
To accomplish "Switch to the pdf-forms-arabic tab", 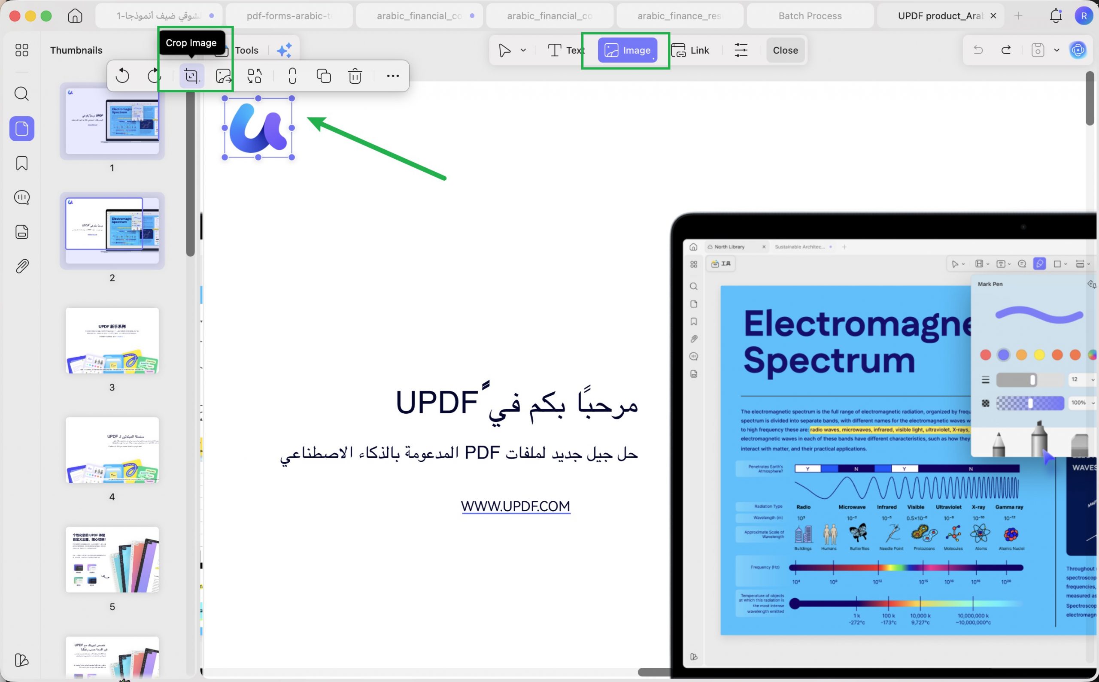I will point(289,16).
